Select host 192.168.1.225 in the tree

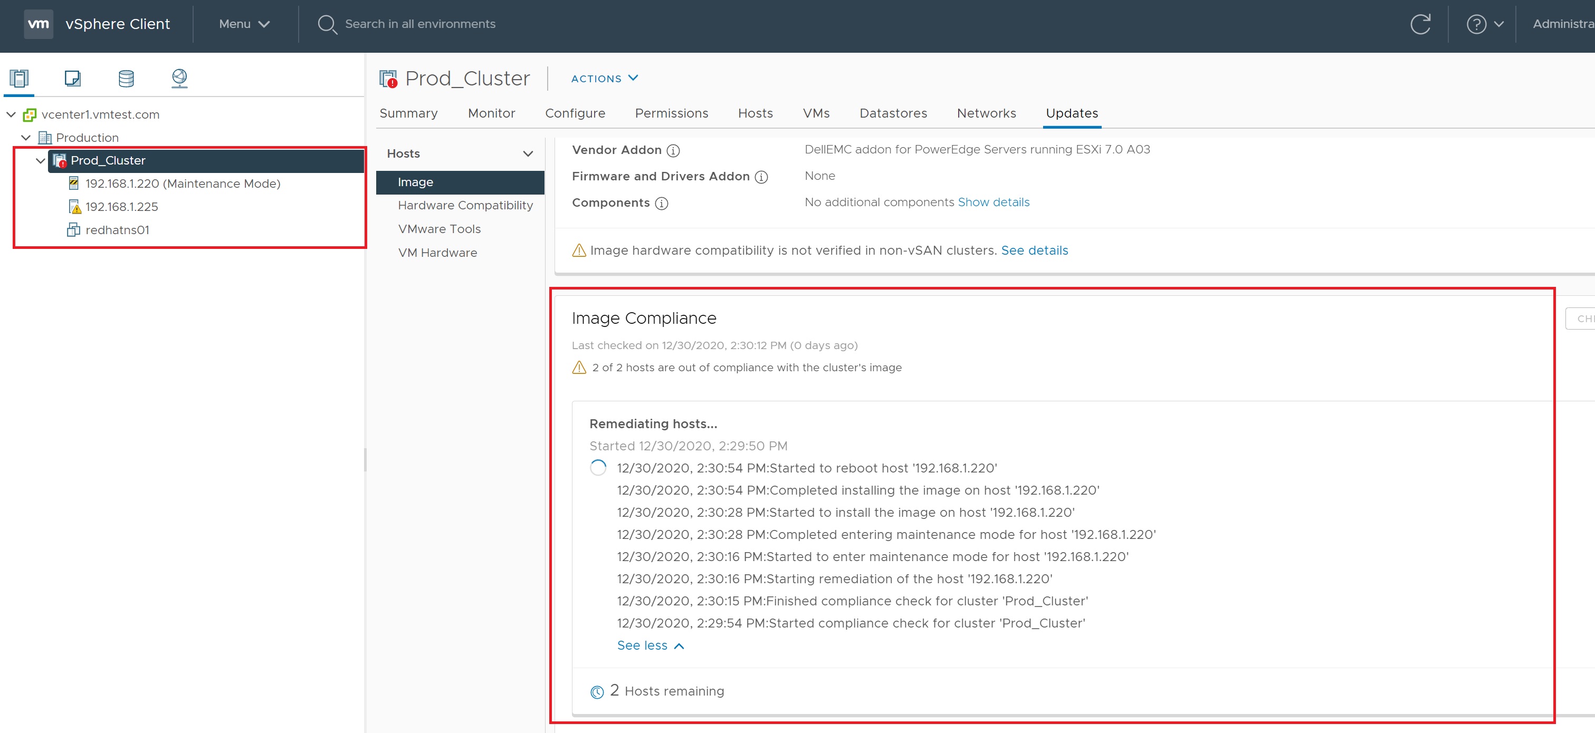(x=121, y=207)
